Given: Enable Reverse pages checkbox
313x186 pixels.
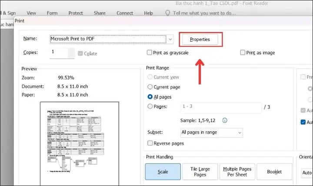Looking at the screenshot, I should pyautogui.click(x=150, y=143).
